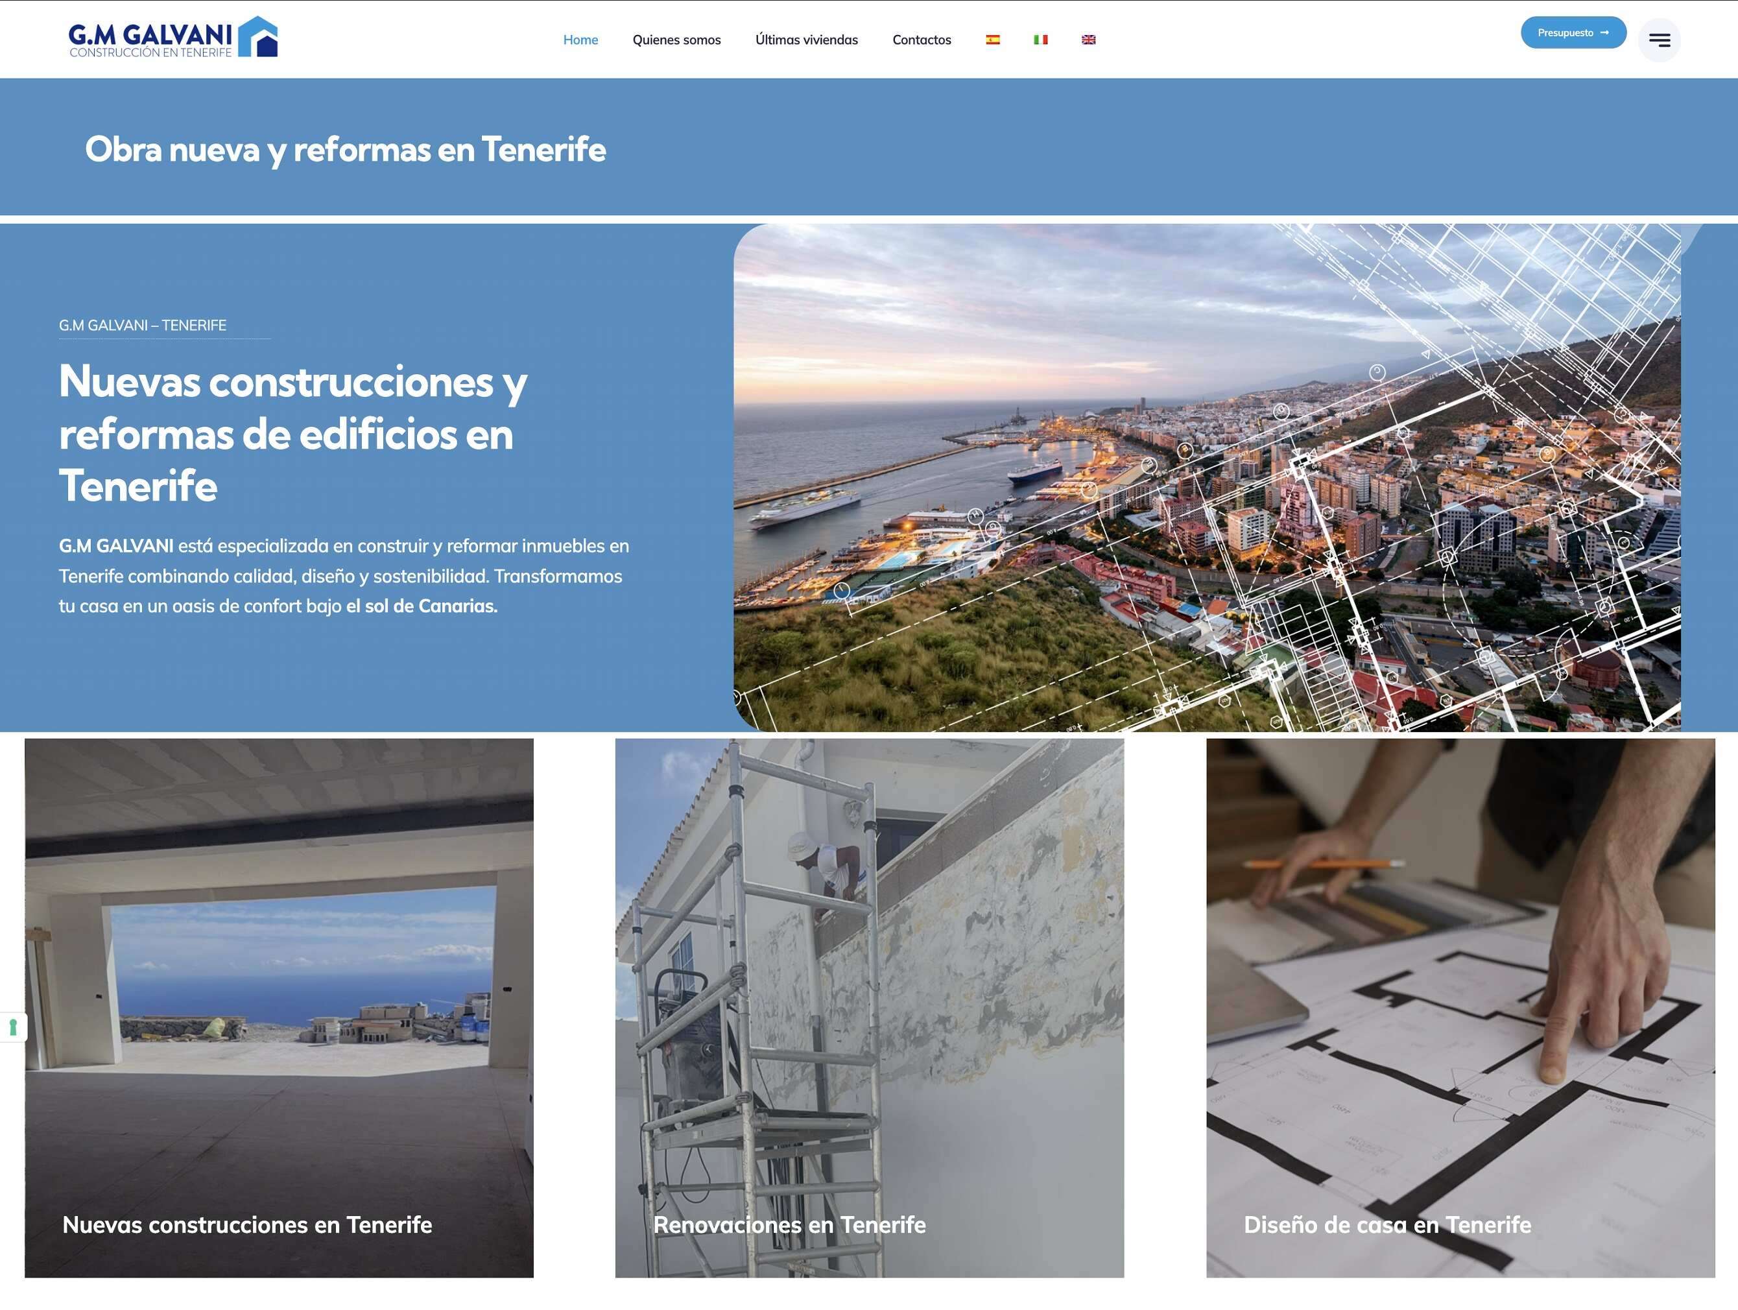Image resolution: width=1738 pixels, height=1310 pixels.
Task: Open Contactos page
Action: 921,40
